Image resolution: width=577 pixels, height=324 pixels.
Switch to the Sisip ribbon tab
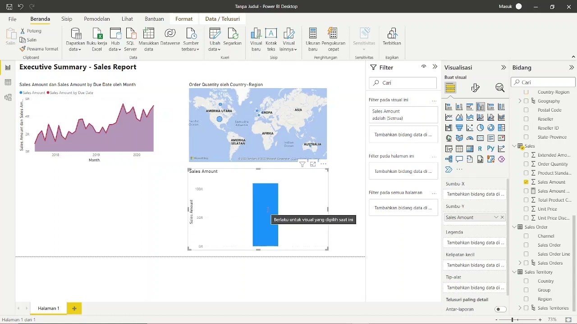tap(67, 19)
